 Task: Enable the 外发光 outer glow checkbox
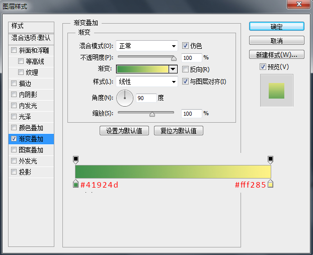click(x=14, y=160)
